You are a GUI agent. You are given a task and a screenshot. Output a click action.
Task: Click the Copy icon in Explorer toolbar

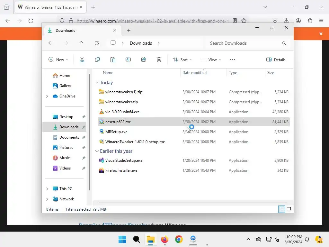coord(97,59)
